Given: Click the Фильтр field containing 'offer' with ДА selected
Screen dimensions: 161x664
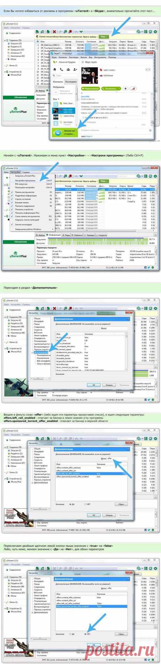Looking at the screenshot, I should pyautogui.click(x=117, y=459).
